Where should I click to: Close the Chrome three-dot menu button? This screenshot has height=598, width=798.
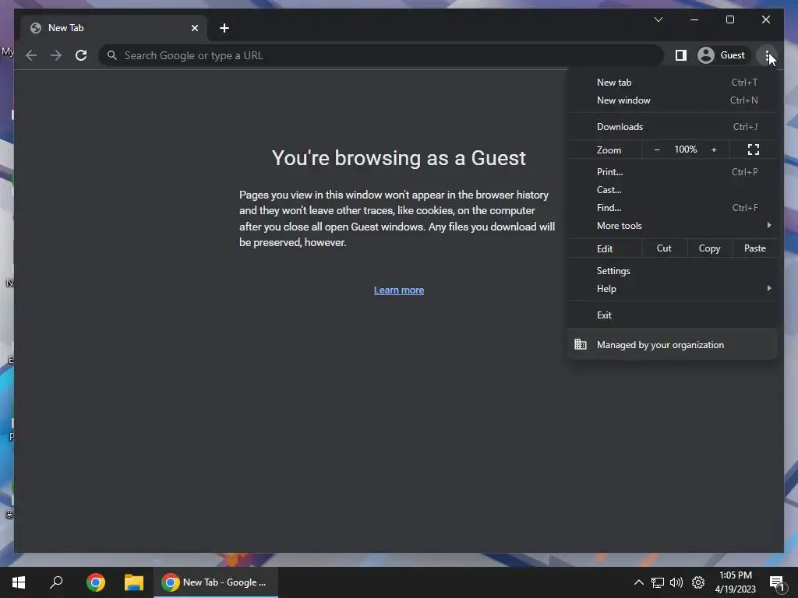pos(767,55)
